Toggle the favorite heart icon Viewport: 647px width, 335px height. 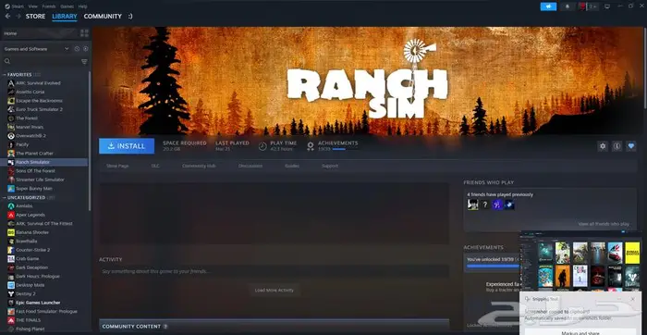click(x=631, y=146)
